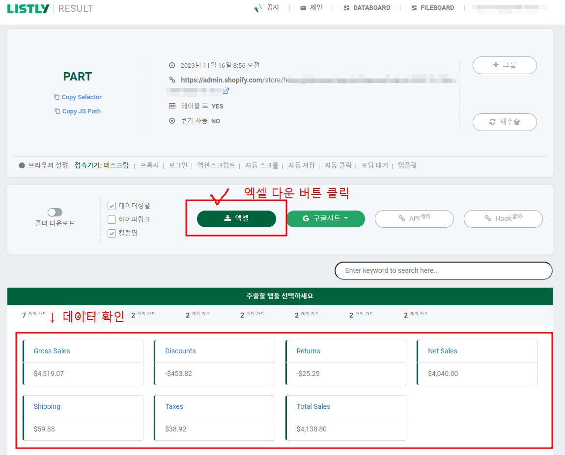The width and height of the screenshot is (565, 455).
Task: Open the 공지 announcements icon
Action: (x=257, y=7)
